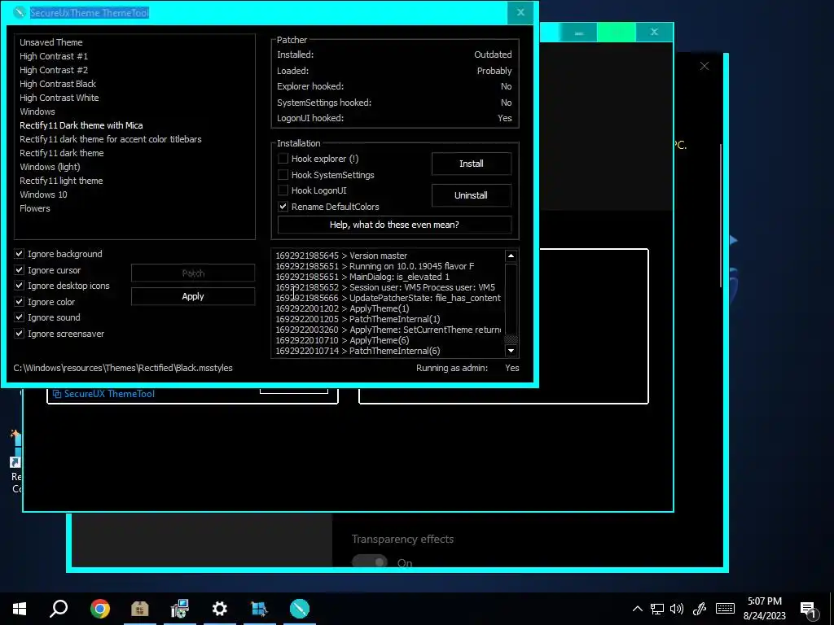This screenshot has width=834, height=625.
Task: Select the Windows theme entry
Action: [x=37, y=111]
